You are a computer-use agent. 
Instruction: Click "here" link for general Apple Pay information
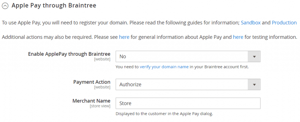tap(124, 37)
